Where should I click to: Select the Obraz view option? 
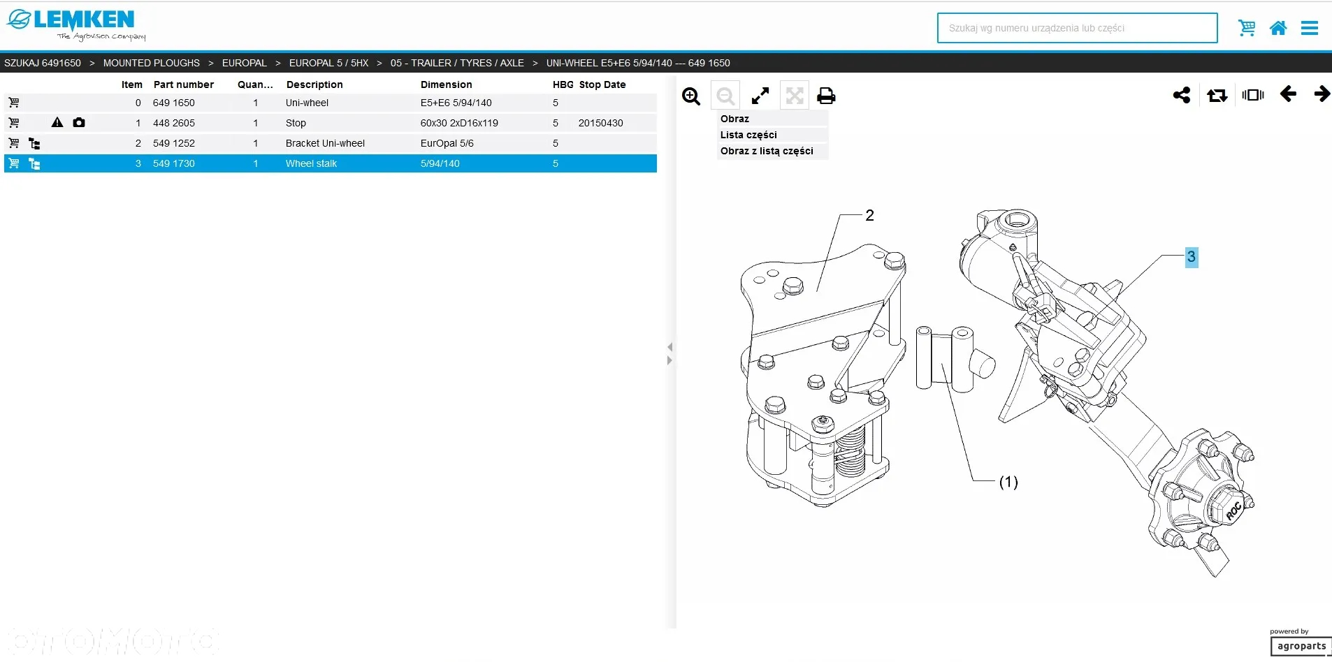coord(772,119)
